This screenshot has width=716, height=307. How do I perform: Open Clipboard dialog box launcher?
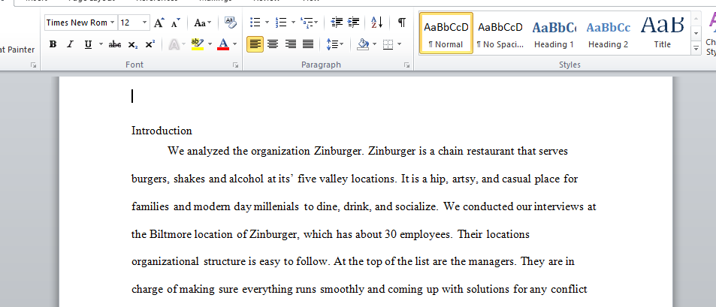[33, 65]
